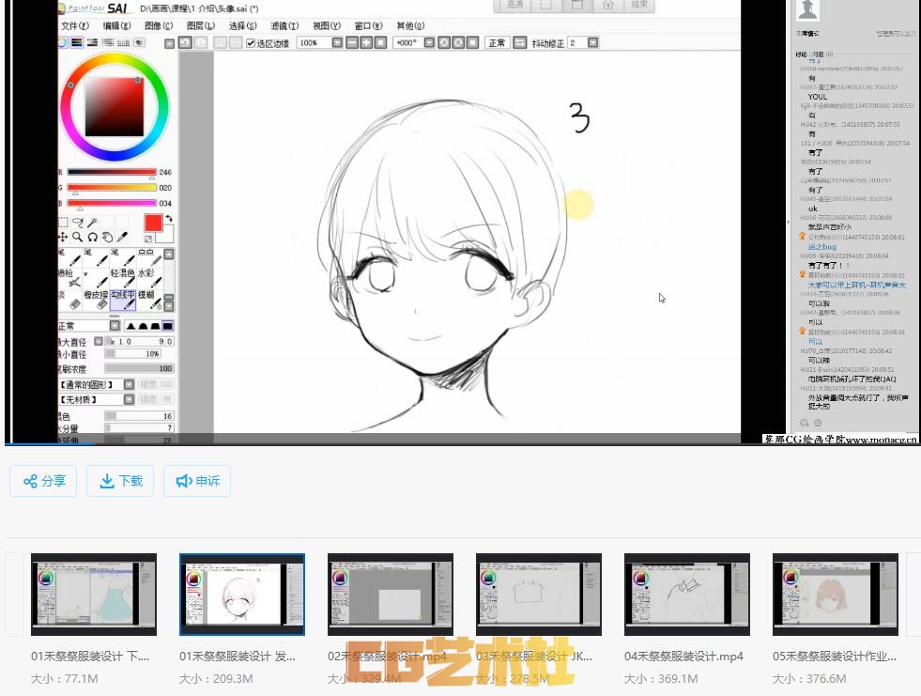Viewport: 921px width, 696px height.
Task: Rotate canvas counterclockwise button
Action: click(x=444, y=43)
